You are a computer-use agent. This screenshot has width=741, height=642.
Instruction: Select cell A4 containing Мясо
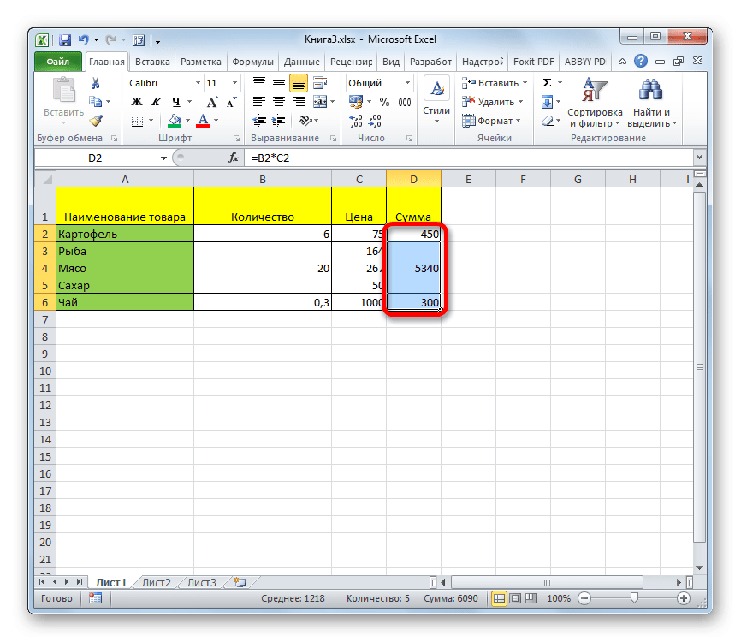click(125, 268)
